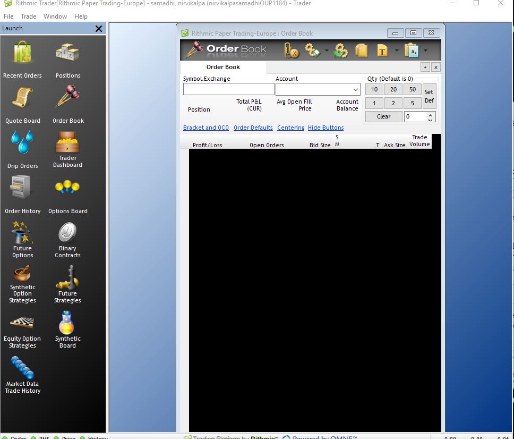Click the Profit/Loss column header
The height and width of the screenshot is (439, 514).
(207, 145)
